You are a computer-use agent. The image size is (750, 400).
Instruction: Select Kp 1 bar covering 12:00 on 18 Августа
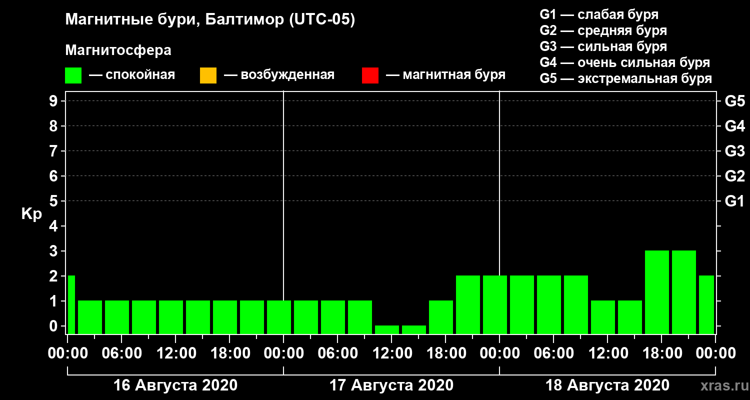[603, 317]
